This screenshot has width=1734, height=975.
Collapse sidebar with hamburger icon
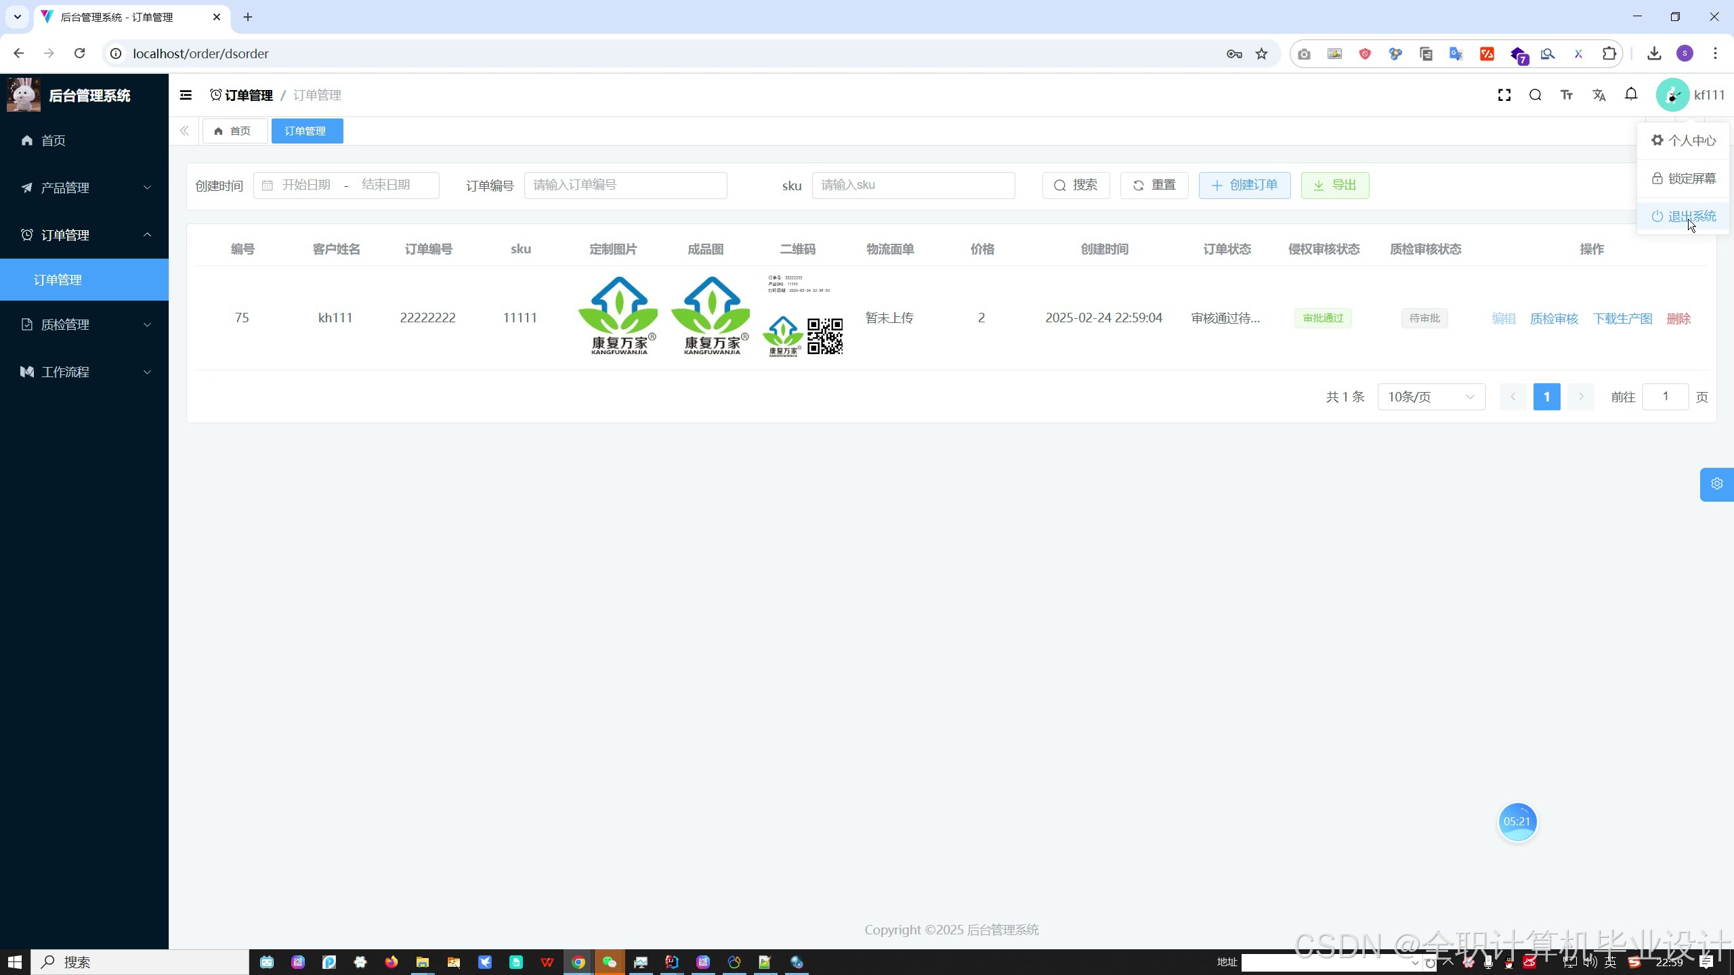click(x=186, y=95)
